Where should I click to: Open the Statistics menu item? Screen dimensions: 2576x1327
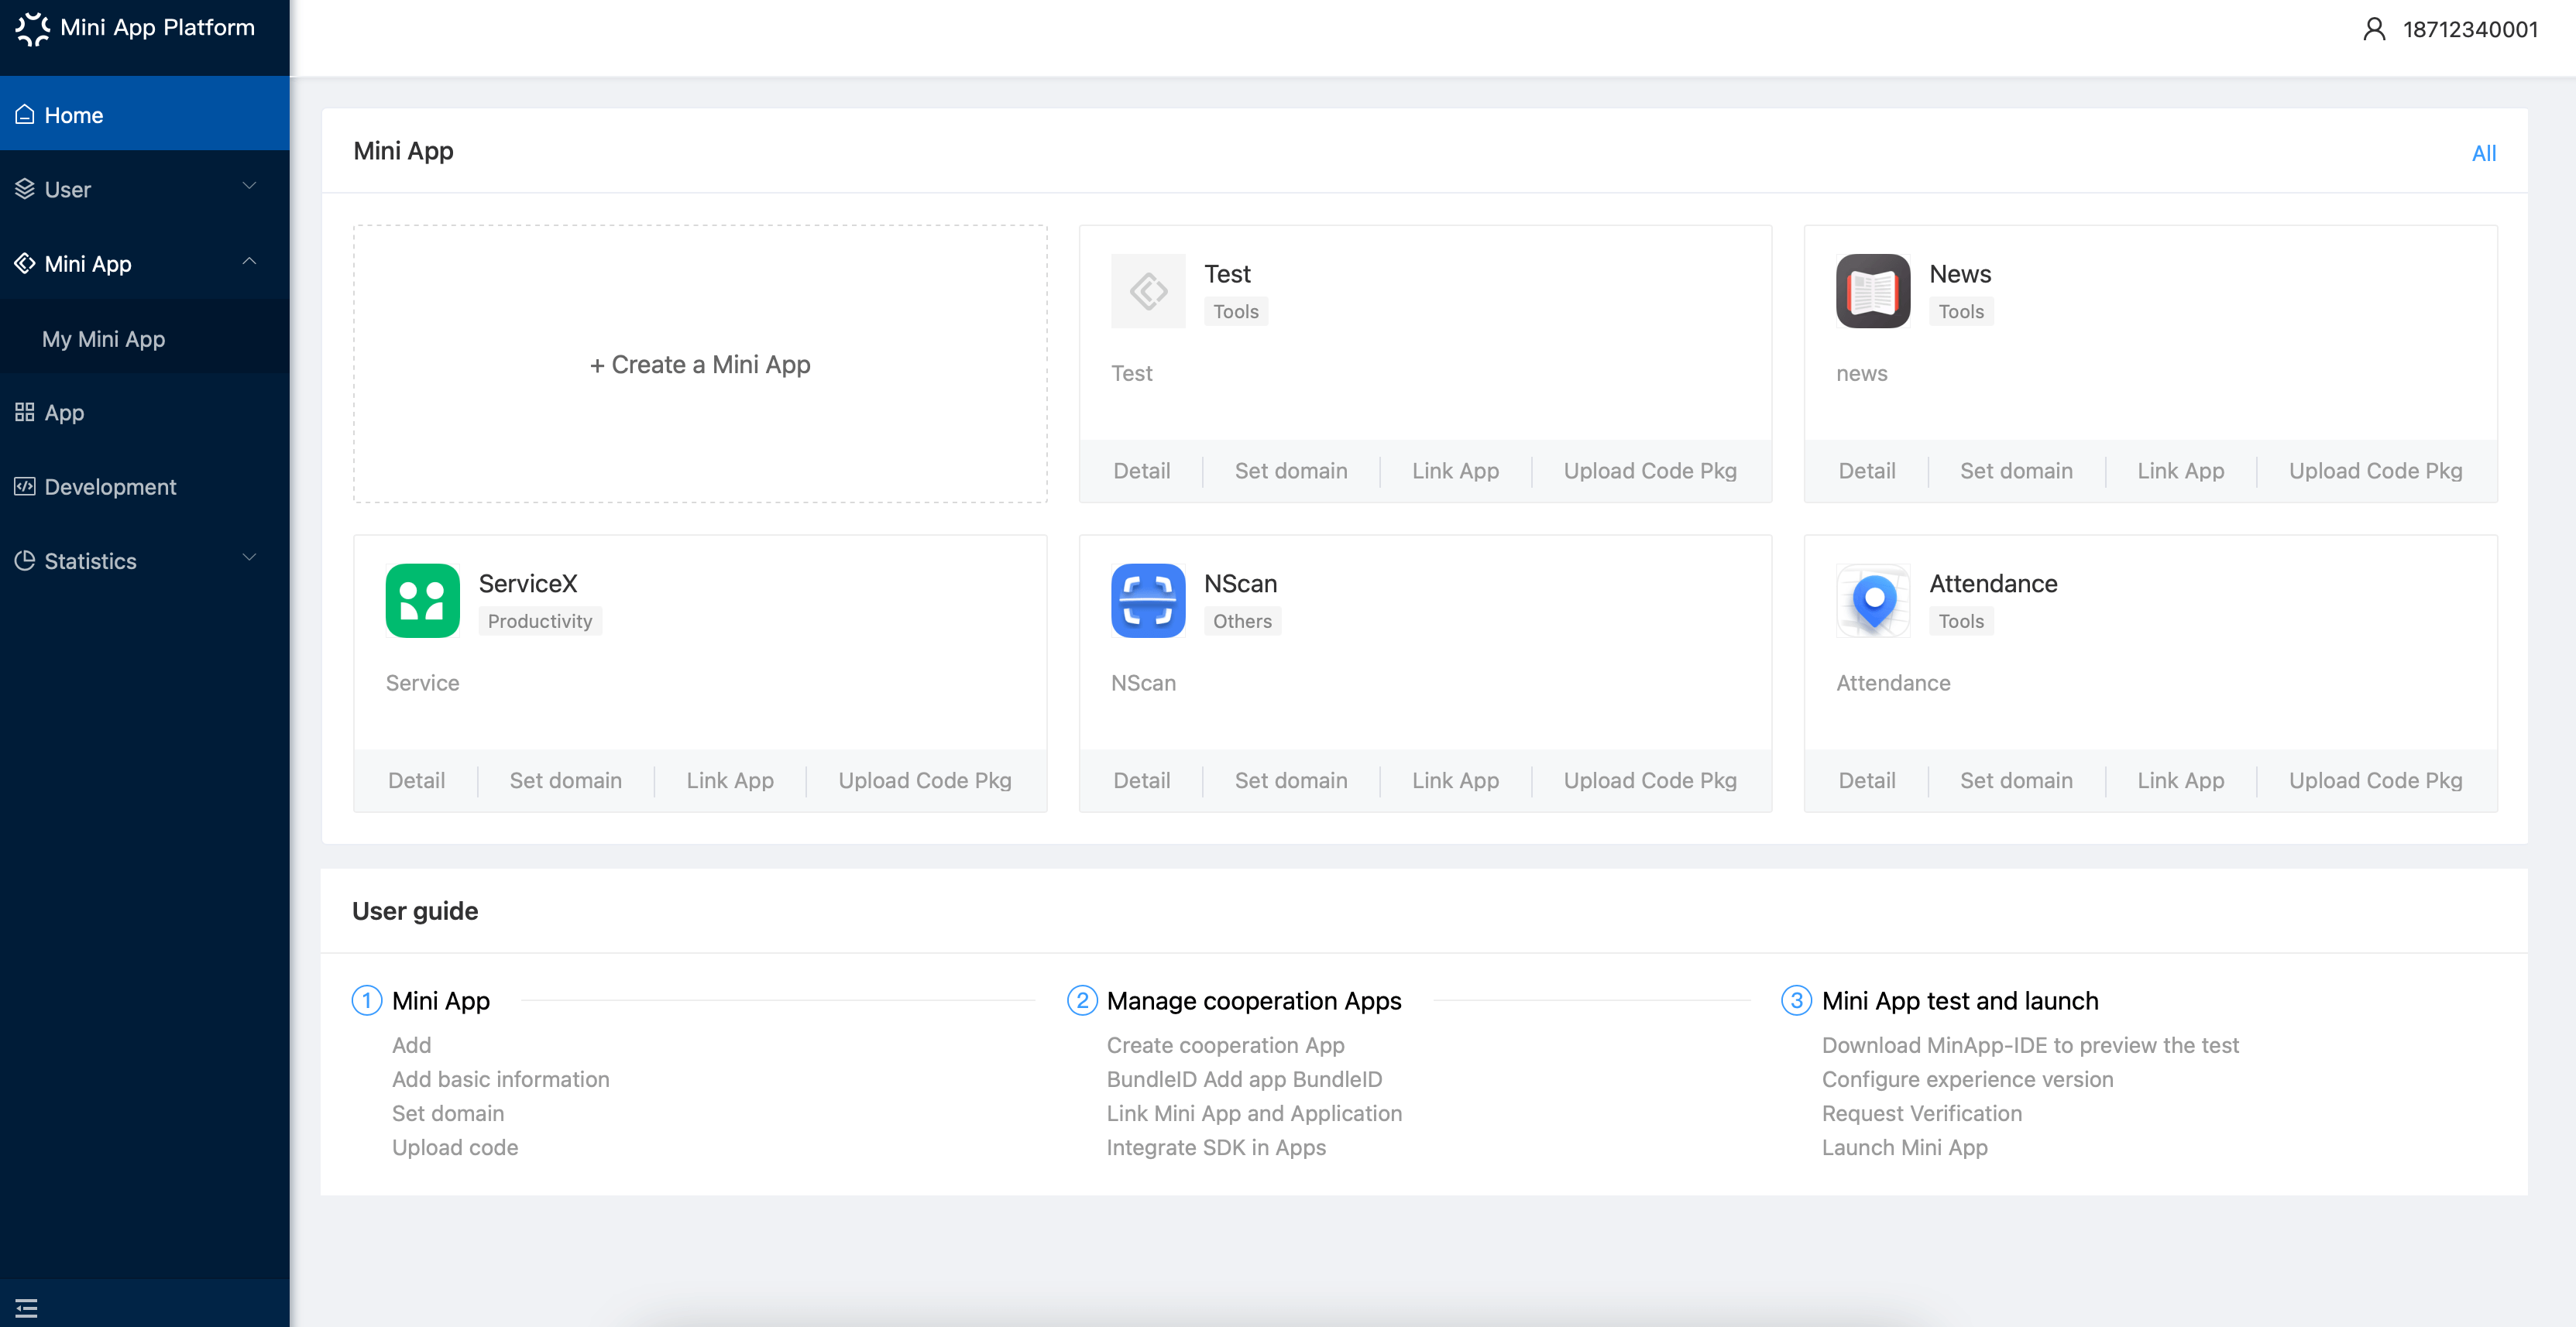pos(145,561)
